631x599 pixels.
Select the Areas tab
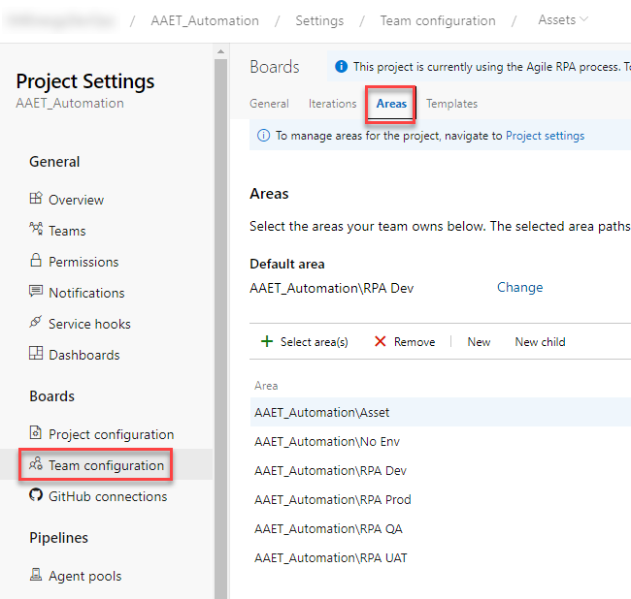click(x=391, y=104)
